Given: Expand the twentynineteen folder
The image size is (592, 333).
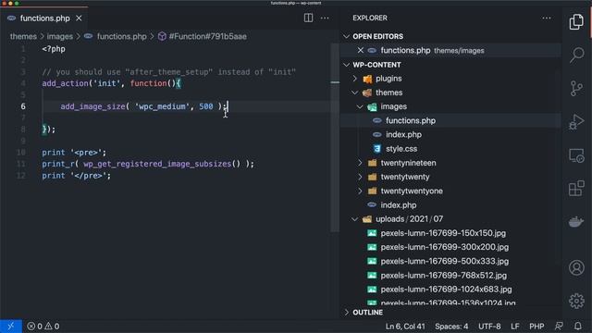Looking at the screenshot, I should point(360,163).
